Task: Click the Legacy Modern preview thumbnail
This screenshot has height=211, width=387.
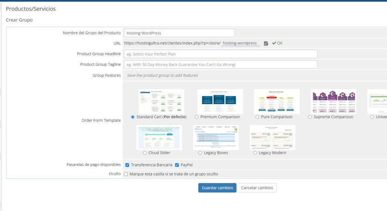Action: click(x=272, y=137)
